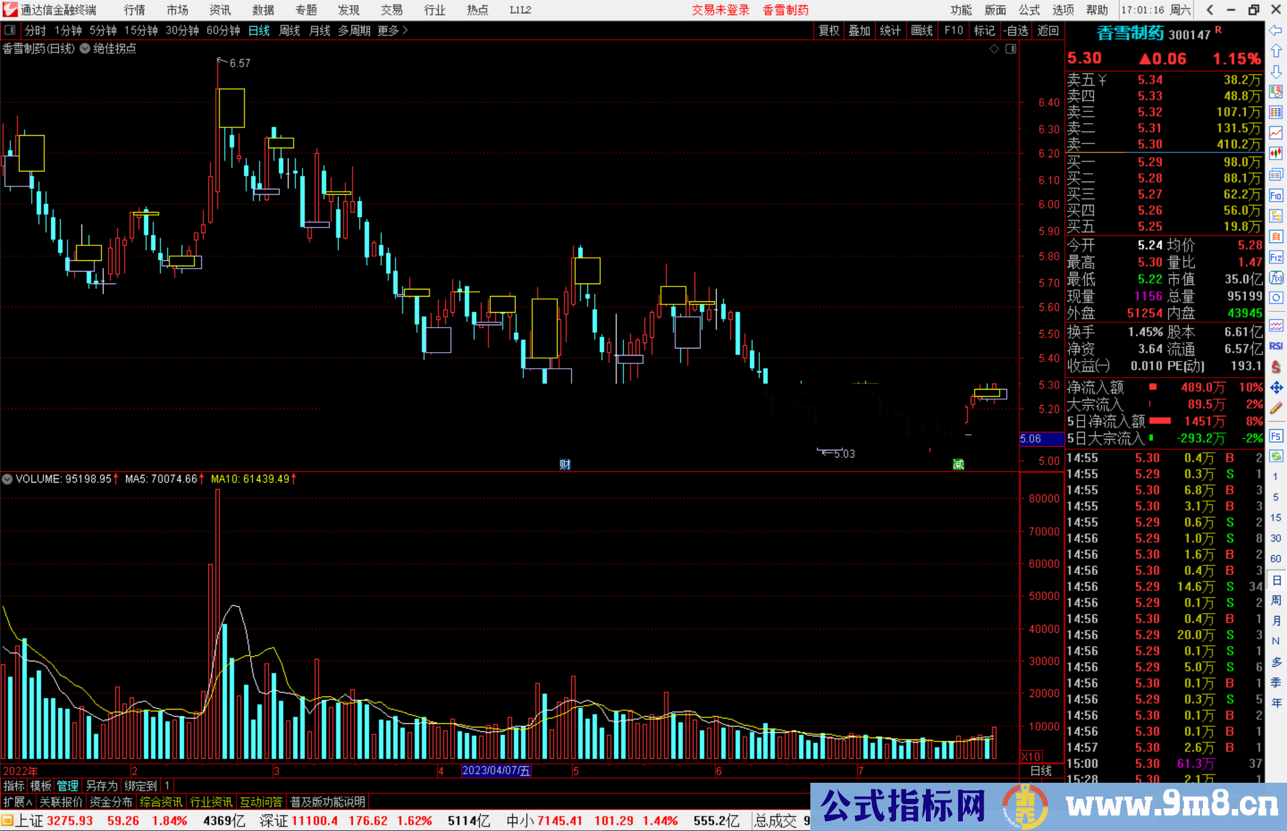Click the F10 company info sidebar icon

click(1276, 195)
